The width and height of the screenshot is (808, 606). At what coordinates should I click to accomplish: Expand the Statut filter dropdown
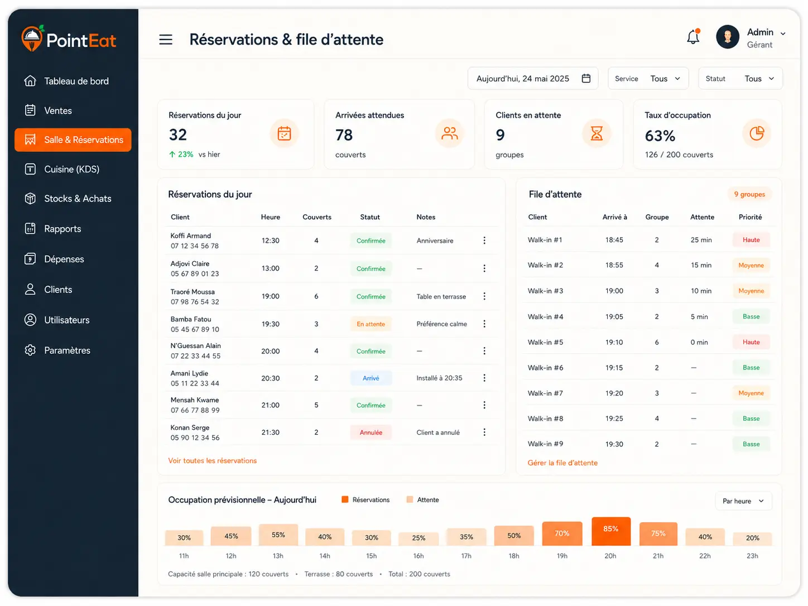pyautogui.click(x=740, y=79)
